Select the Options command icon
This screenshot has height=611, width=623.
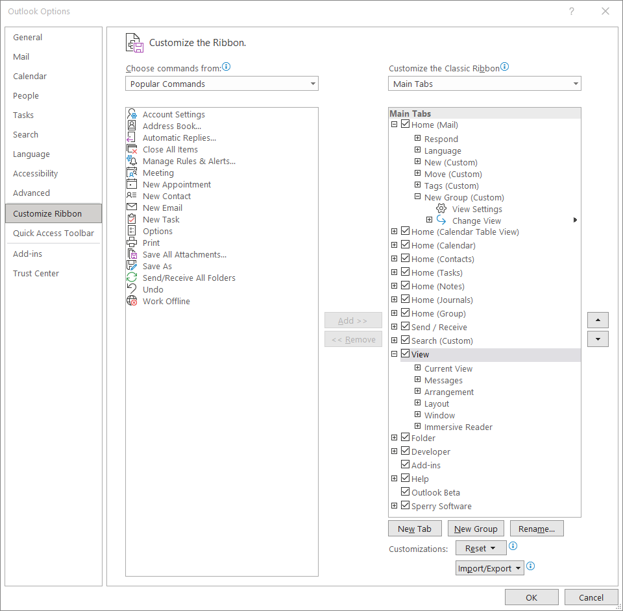[x=132, y=231]
